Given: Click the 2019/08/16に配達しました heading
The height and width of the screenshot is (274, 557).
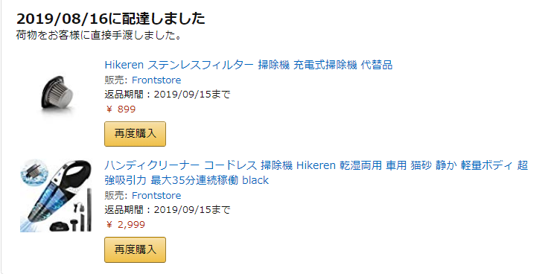Looking at the screenshot, I should point(111,19).
